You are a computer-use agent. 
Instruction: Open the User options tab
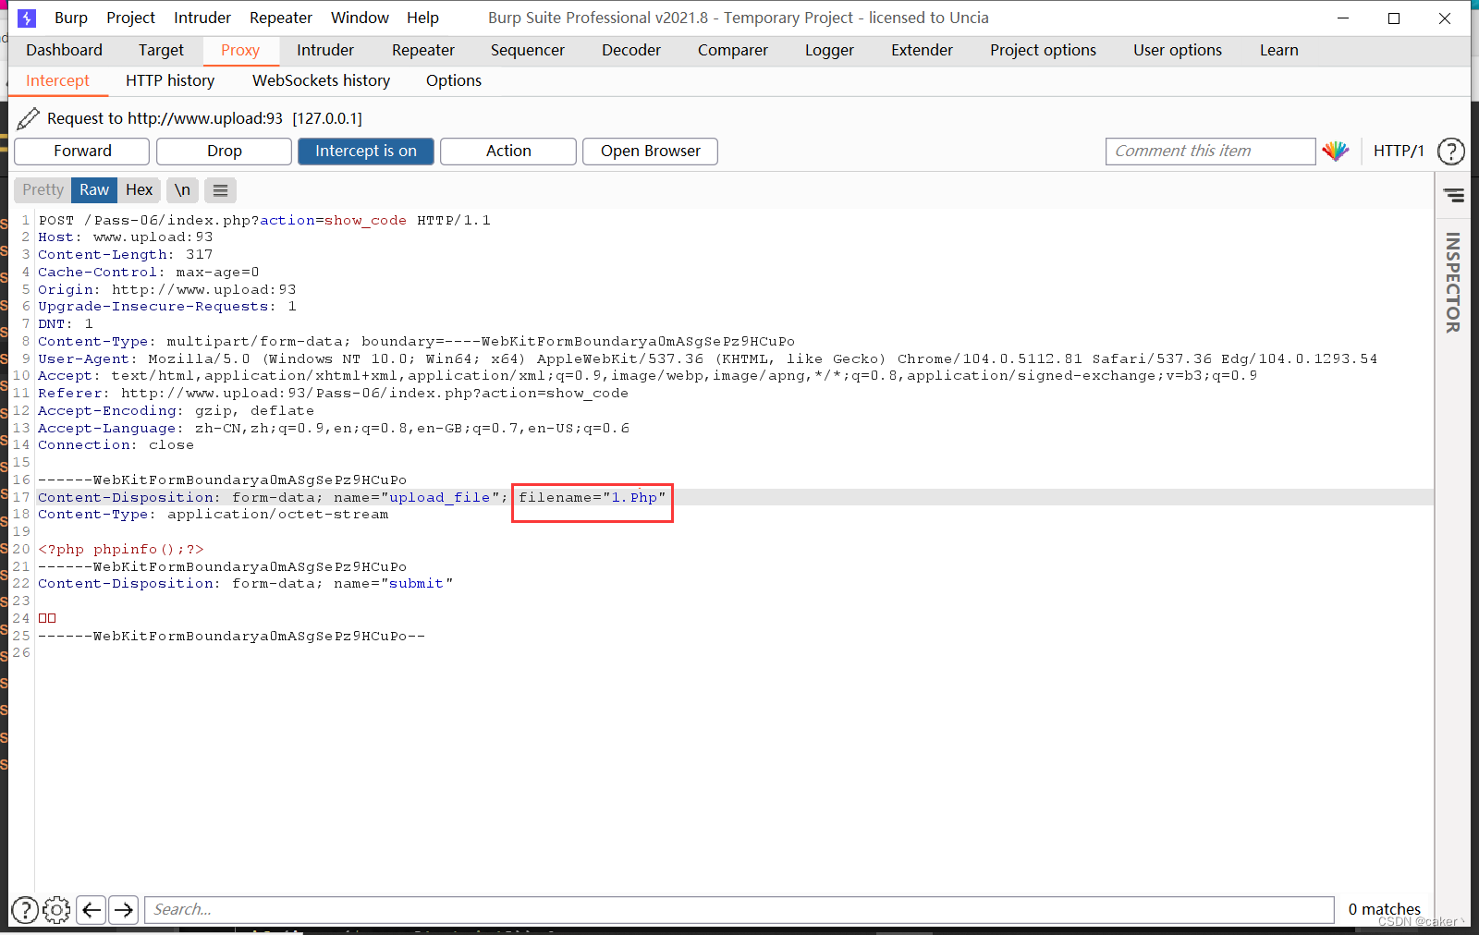click(1178, 51)
